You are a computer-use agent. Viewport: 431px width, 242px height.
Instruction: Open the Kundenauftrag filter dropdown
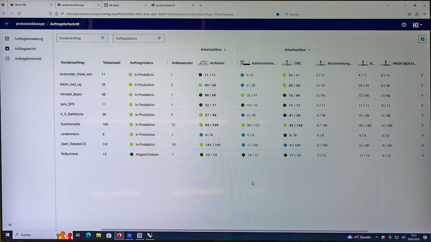point(82,38)
